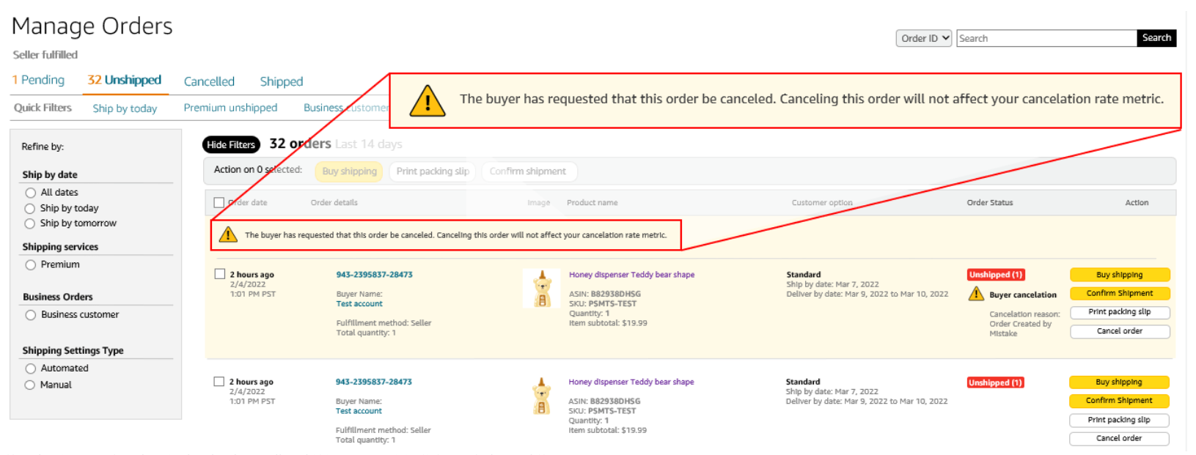Click Unshipped (1) badge on the buyer cancelation order
Image resolution: width=1196 pixels, height=455 pixels.
996,275
